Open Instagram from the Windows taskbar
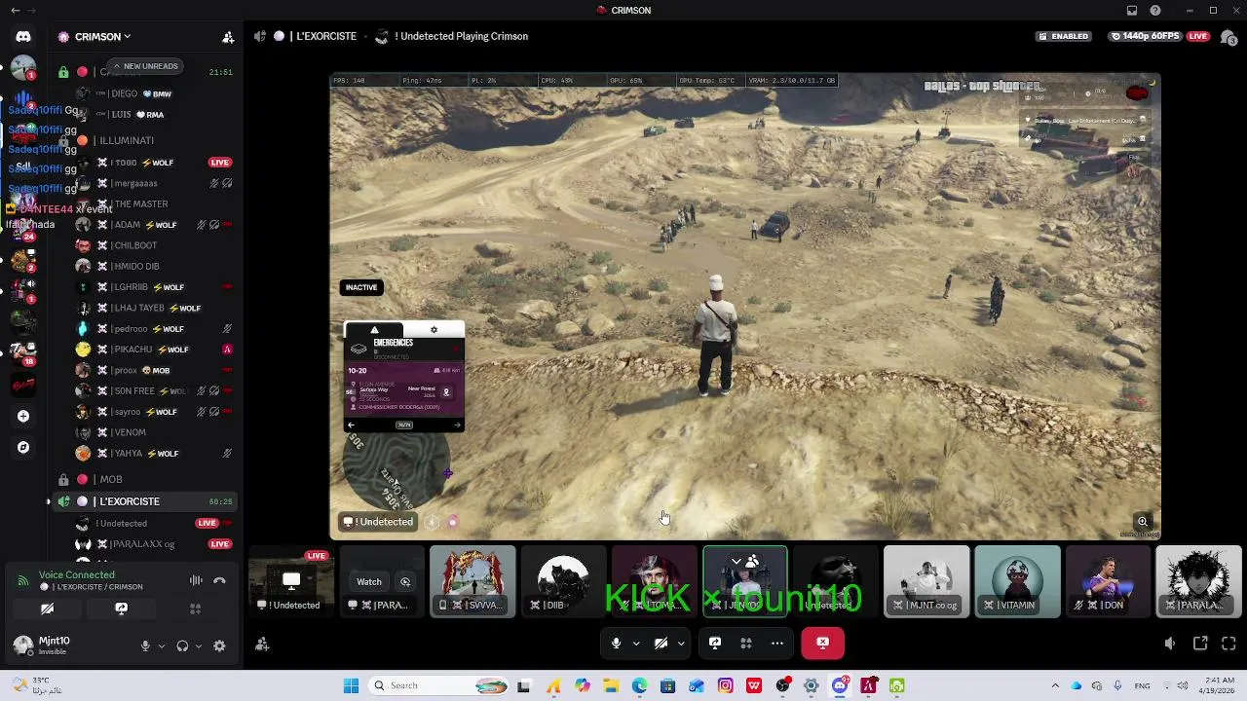Viewport: 1247px width, 701px height. tap(725, 685)
